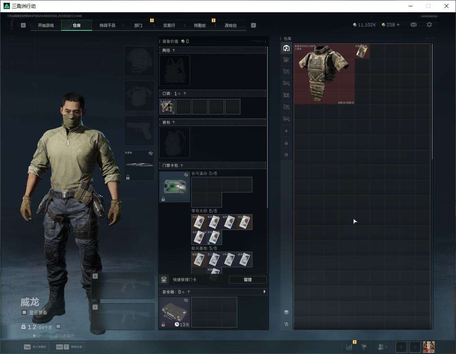
Task: Click the empty pistol equipment slot
Action: coord(139,131)
